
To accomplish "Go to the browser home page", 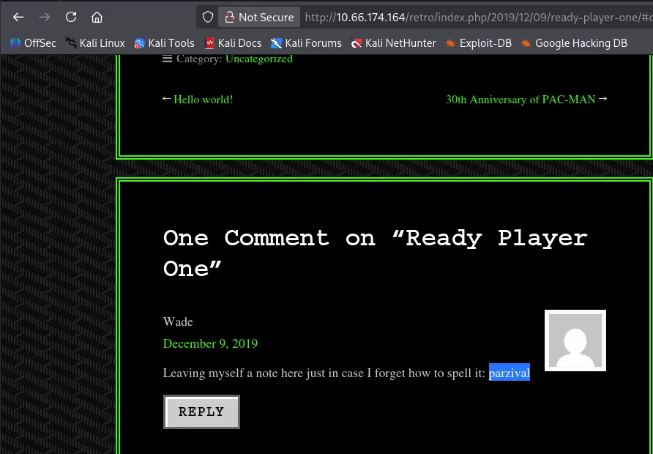I will click(x=97, y=17).
